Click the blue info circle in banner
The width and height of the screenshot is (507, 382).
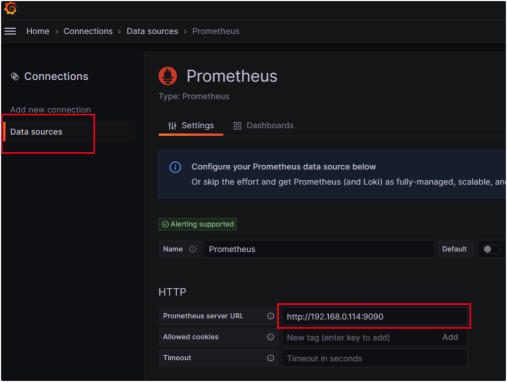tap(175, 167)
